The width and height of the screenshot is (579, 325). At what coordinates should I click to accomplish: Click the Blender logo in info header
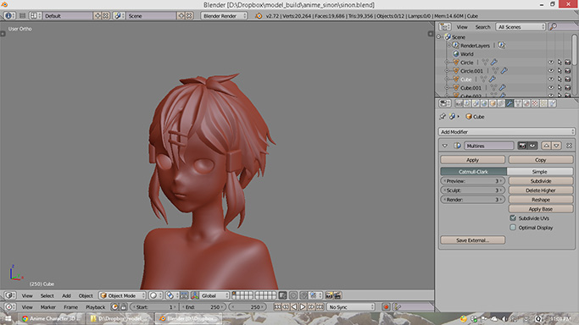click(259, 16)
